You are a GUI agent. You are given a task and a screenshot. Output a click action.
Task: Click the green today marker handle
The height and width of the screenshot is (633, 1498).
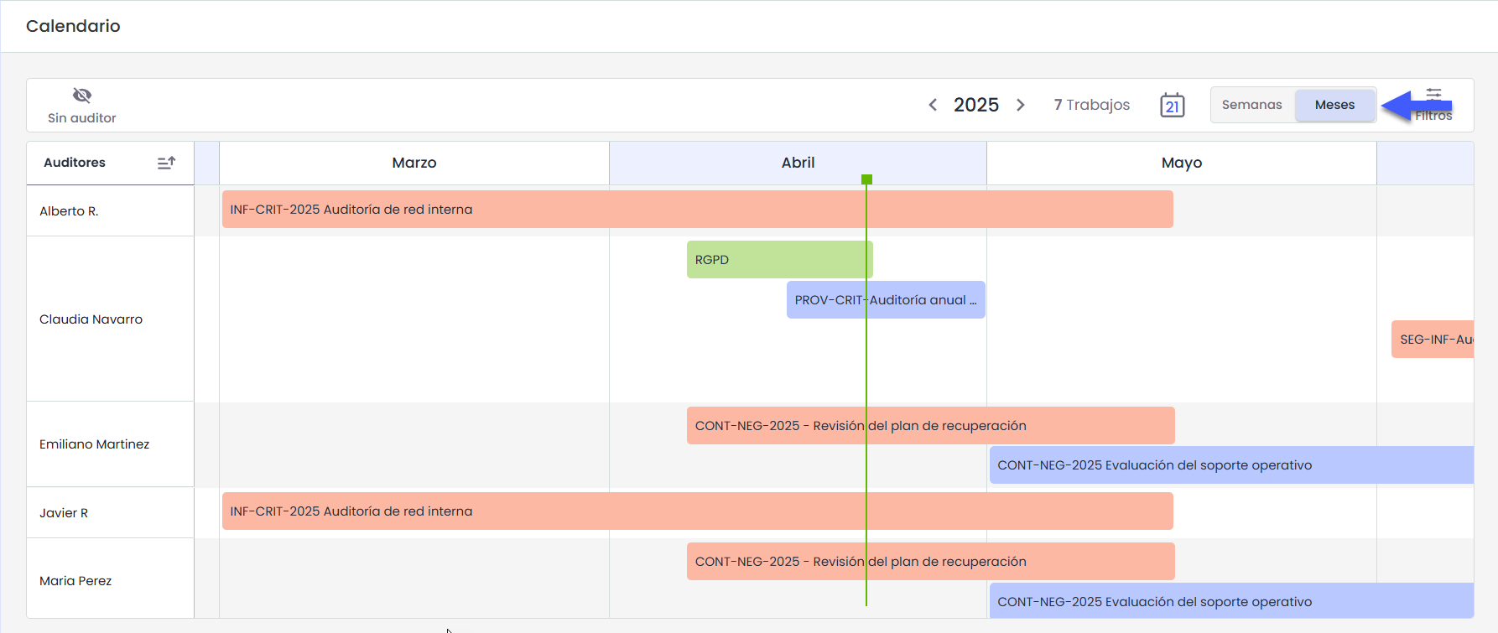[866, 179]
